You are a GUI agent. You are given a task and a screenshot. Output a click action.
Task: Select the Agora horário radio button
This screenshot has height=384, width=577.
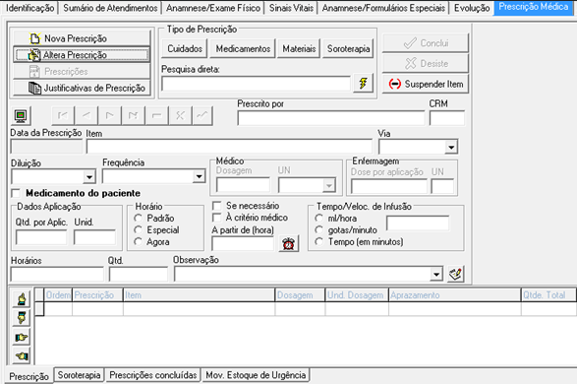[x=138, y=242]
